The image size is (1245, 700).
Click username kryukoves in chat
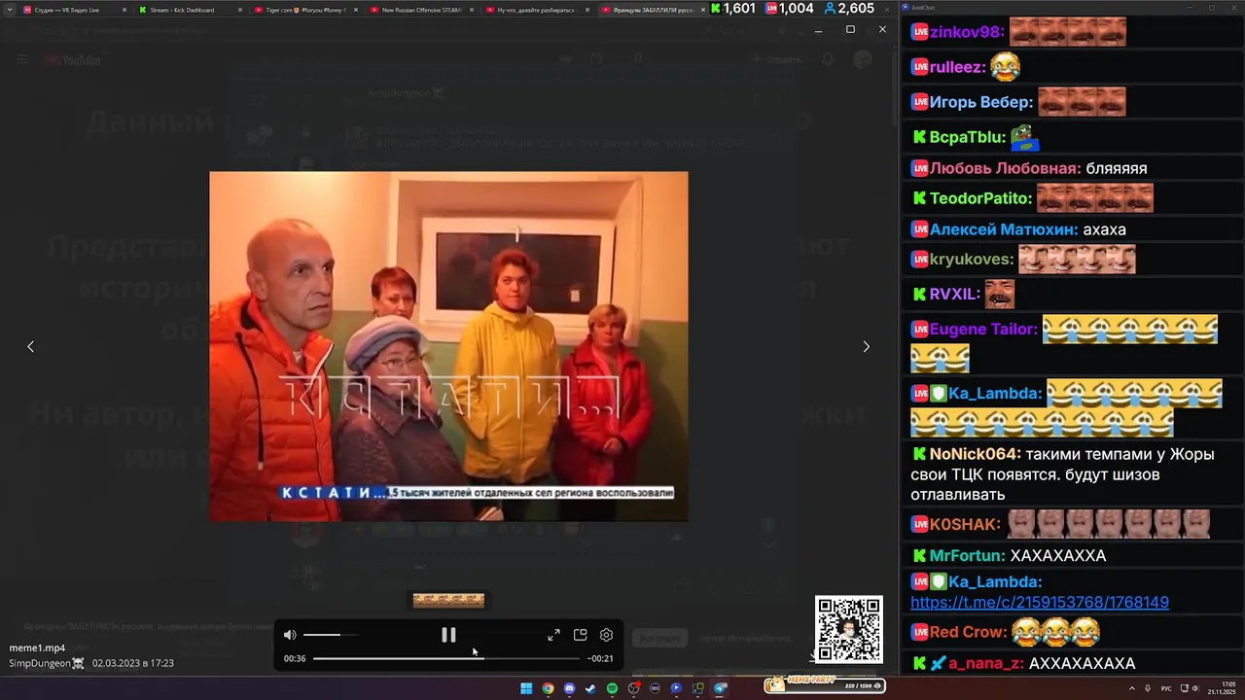pos(970,260)
